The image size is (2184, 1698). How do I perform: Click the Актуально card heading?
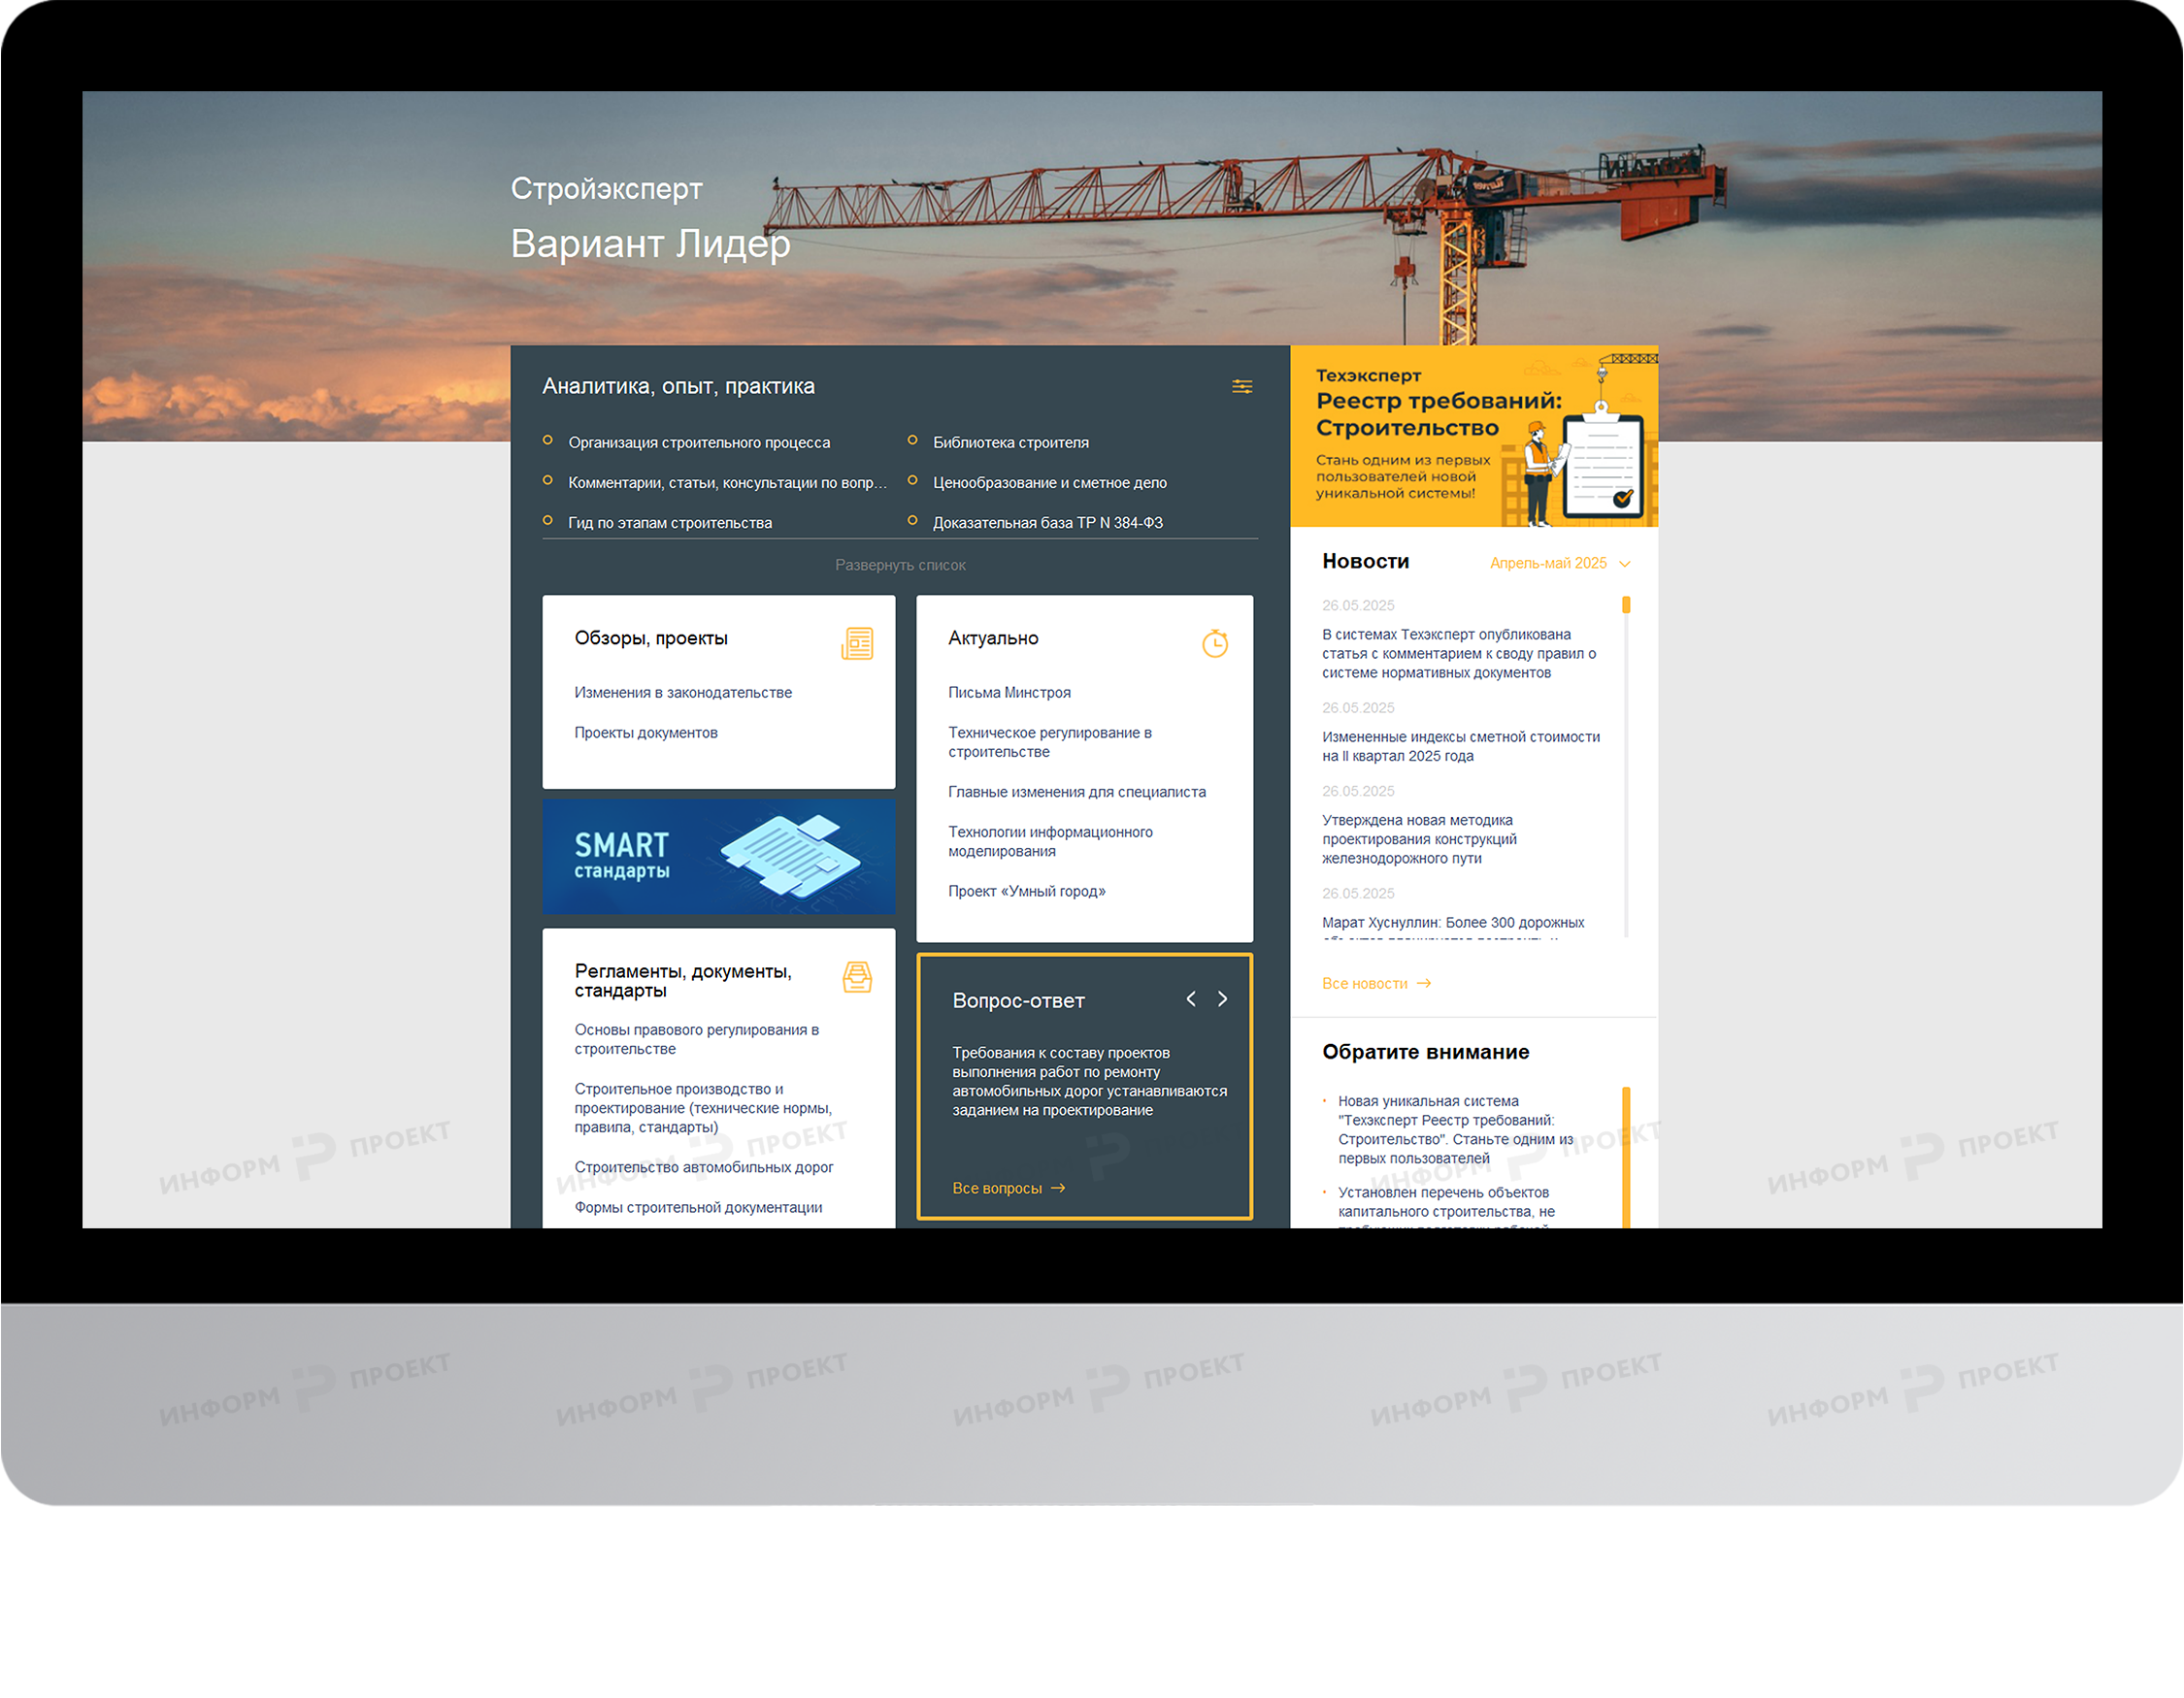coord(993,637)
